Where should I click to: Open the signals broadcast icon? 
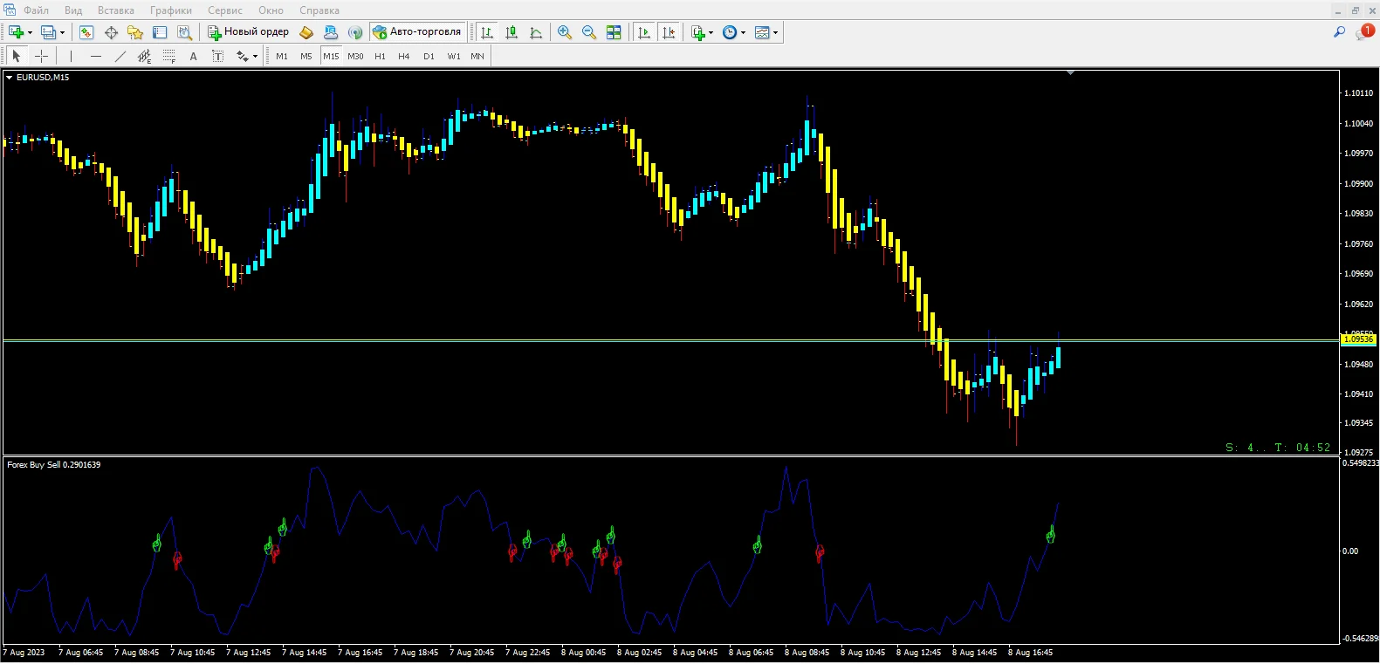click(x=354, y=32)
